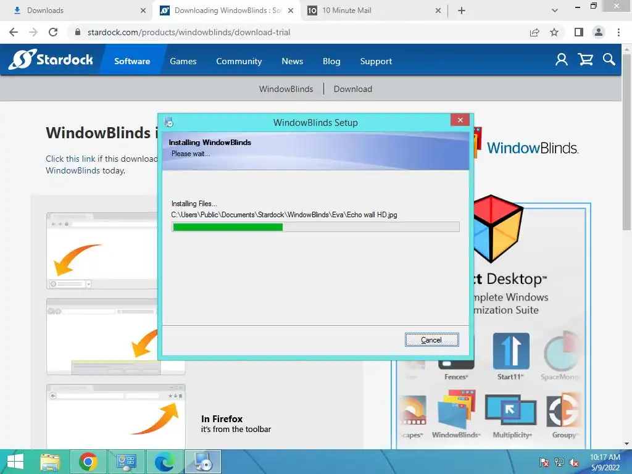
Task: Click the Download subnav link
Action: pos(352,89)
